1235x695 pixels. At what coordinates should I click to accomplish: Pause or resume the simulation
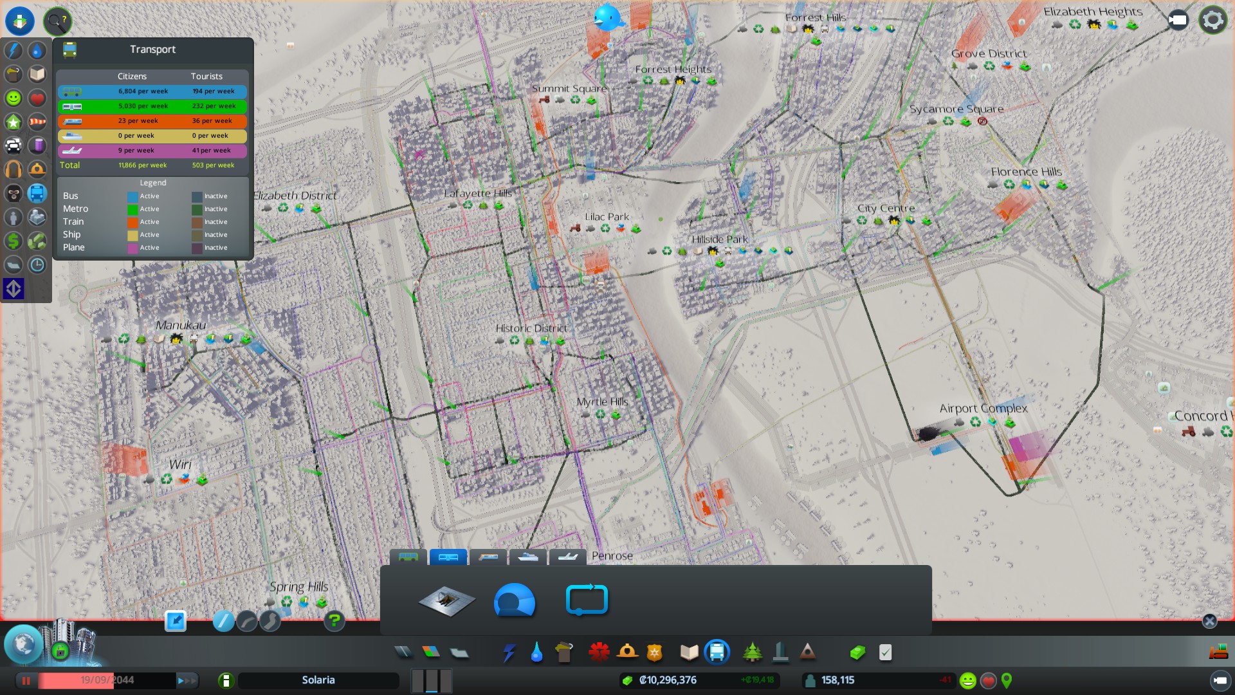pos(26,680)
